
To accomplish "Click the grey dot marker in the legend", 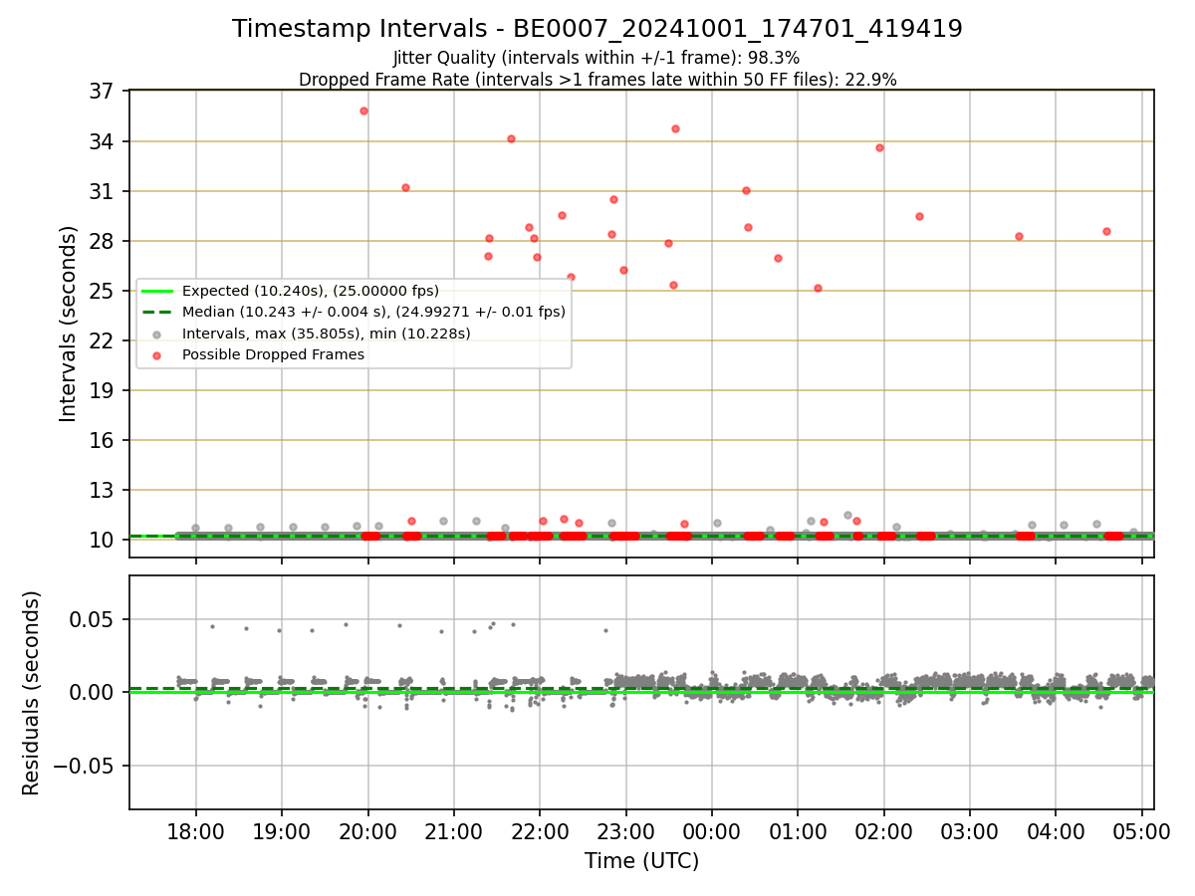I will click(157, 334).
